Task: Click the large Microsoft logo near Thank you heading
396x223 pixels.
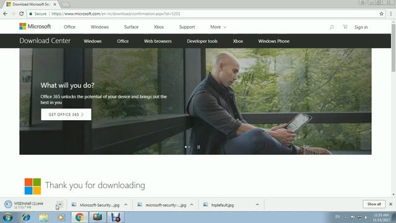Action: [x=33, y=186]
